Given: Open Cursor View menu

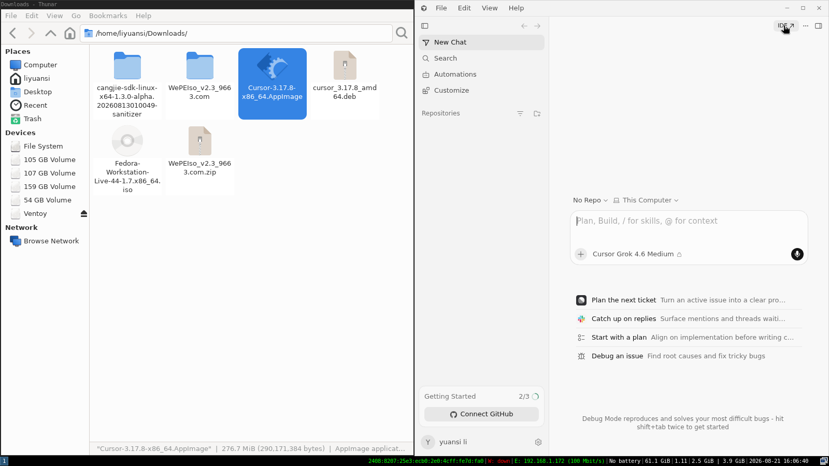Looking at the screenshot, I should (x=490, y=8).
